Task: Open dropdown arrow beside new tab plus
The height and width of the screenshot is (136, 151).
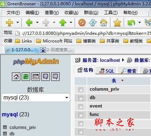Action: pyautogui.click(x=18, y=22)
